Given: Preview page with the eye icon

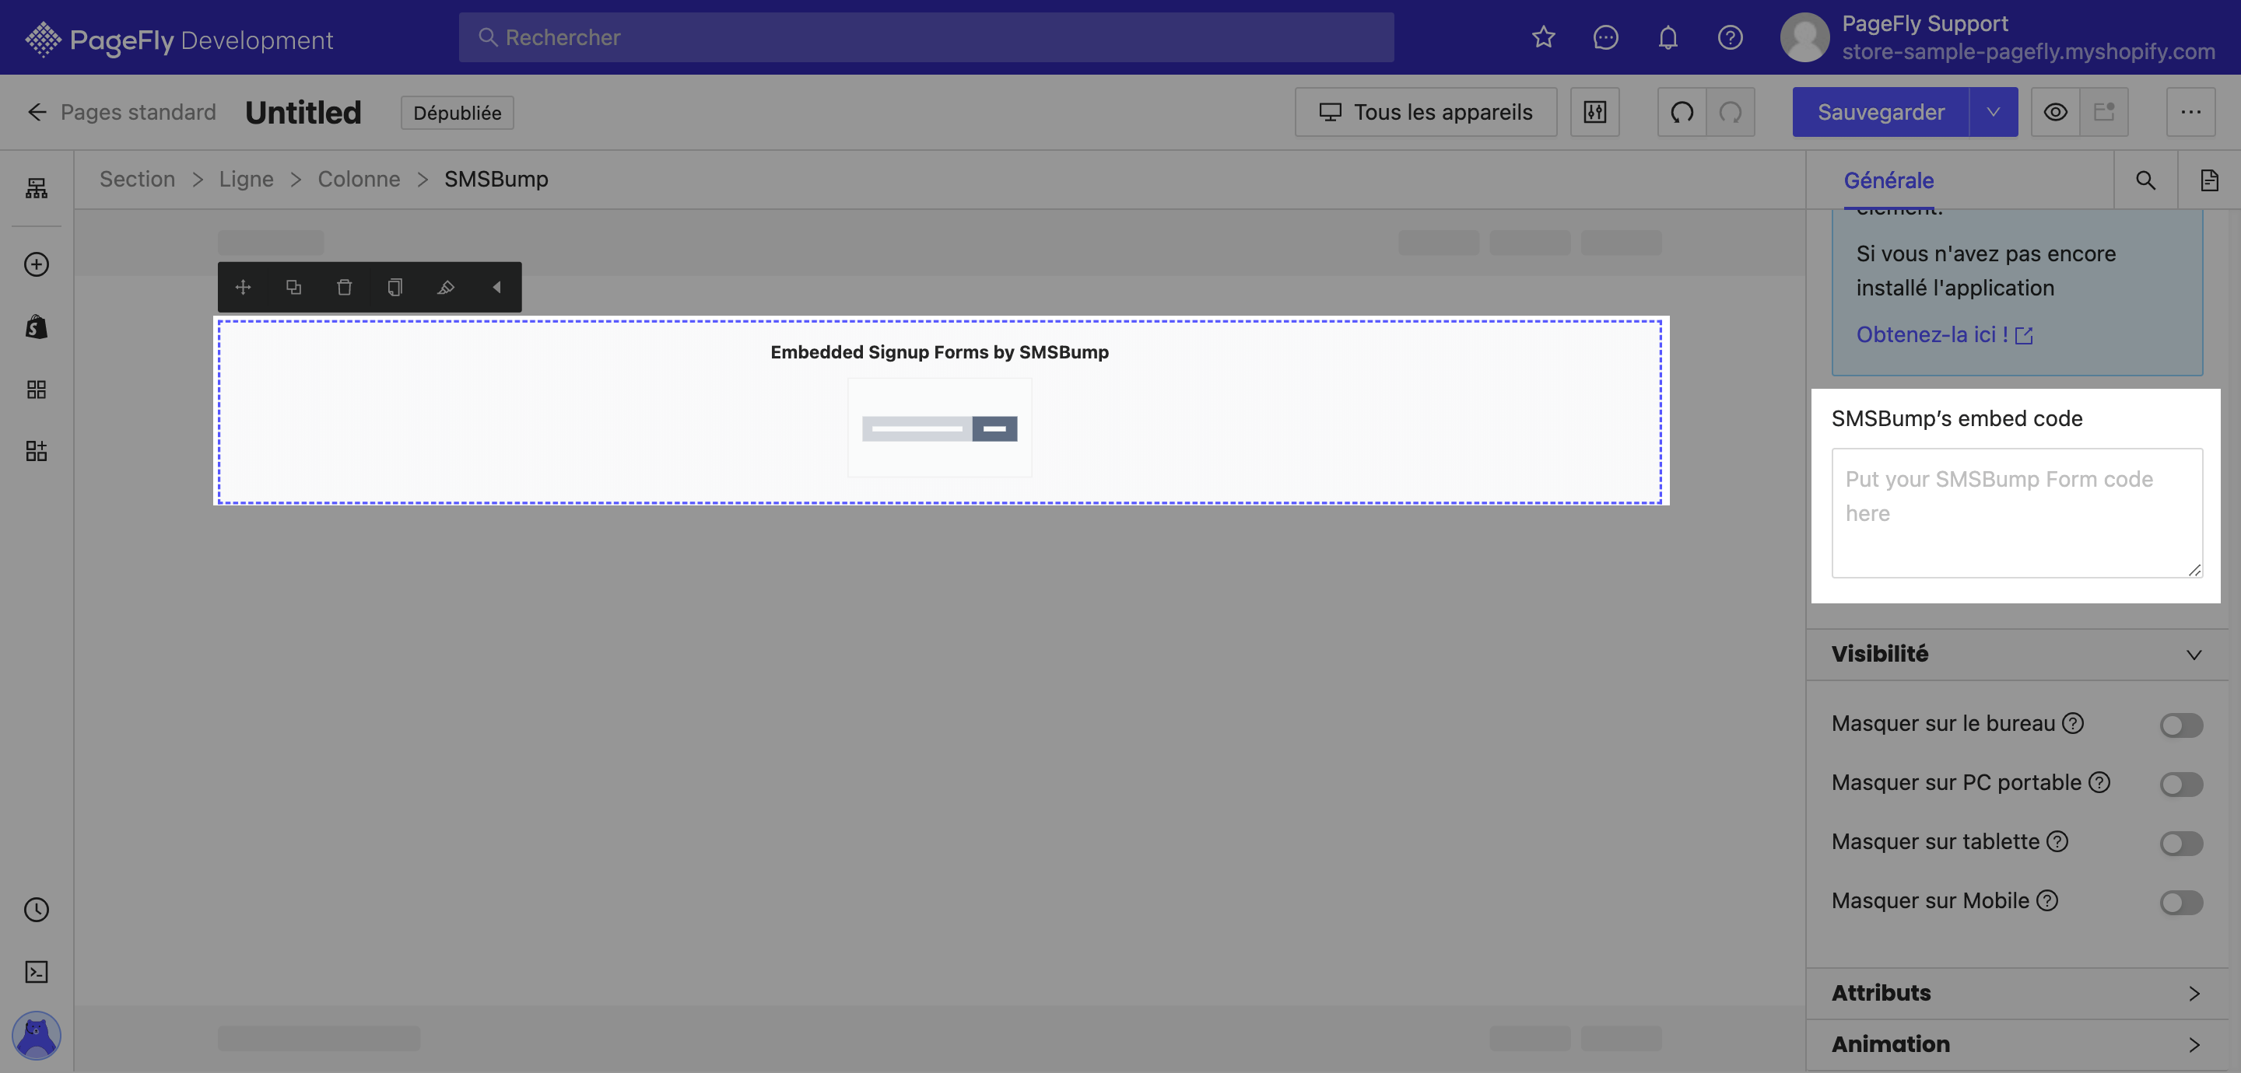Looking at the screenshot, I should point(2055,111).
